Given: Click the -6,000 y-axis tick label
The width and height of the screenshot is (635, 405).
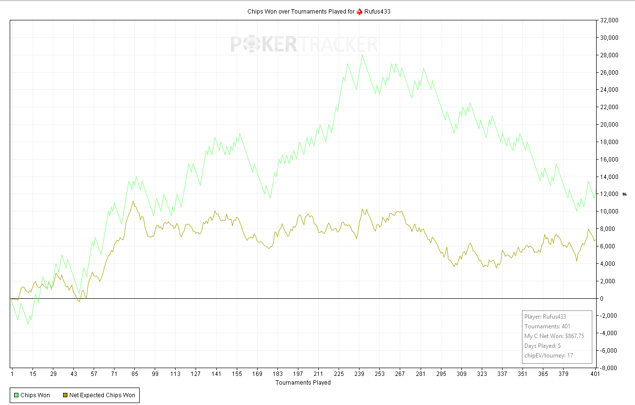Looking at the screenshot, I should tap(609, 351).
